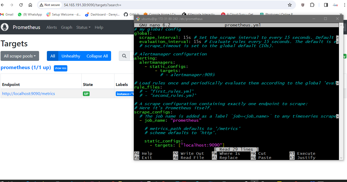This screenshot has height=182, width=347.
Task: Select the All targets filter
Action: [x=53, y=56]
